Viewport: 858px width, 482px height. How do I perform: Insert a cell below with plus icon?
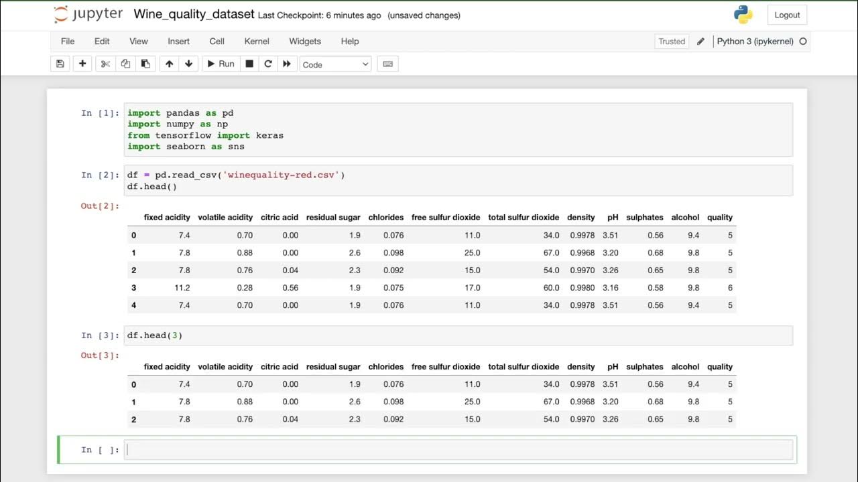(x=82, y=64)
